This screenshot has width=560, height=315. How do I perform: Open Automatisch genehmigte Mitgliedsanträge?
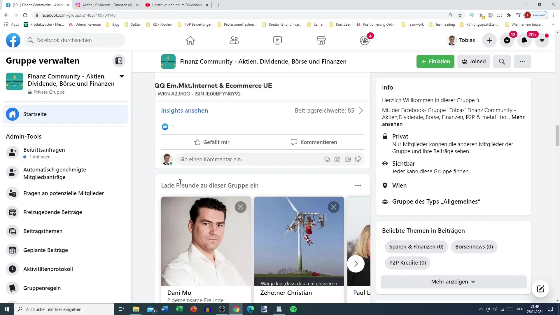[x=66, y=173]
